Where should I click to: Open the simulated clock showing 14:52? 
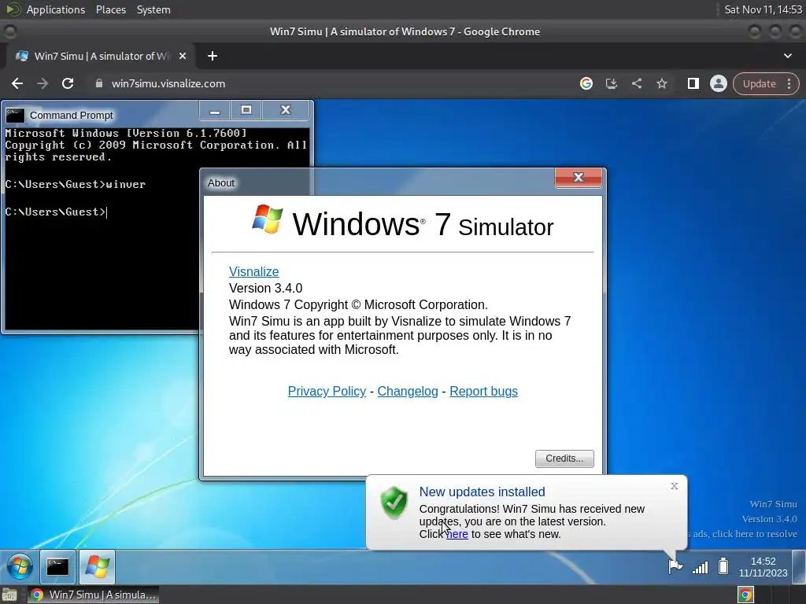763,567
